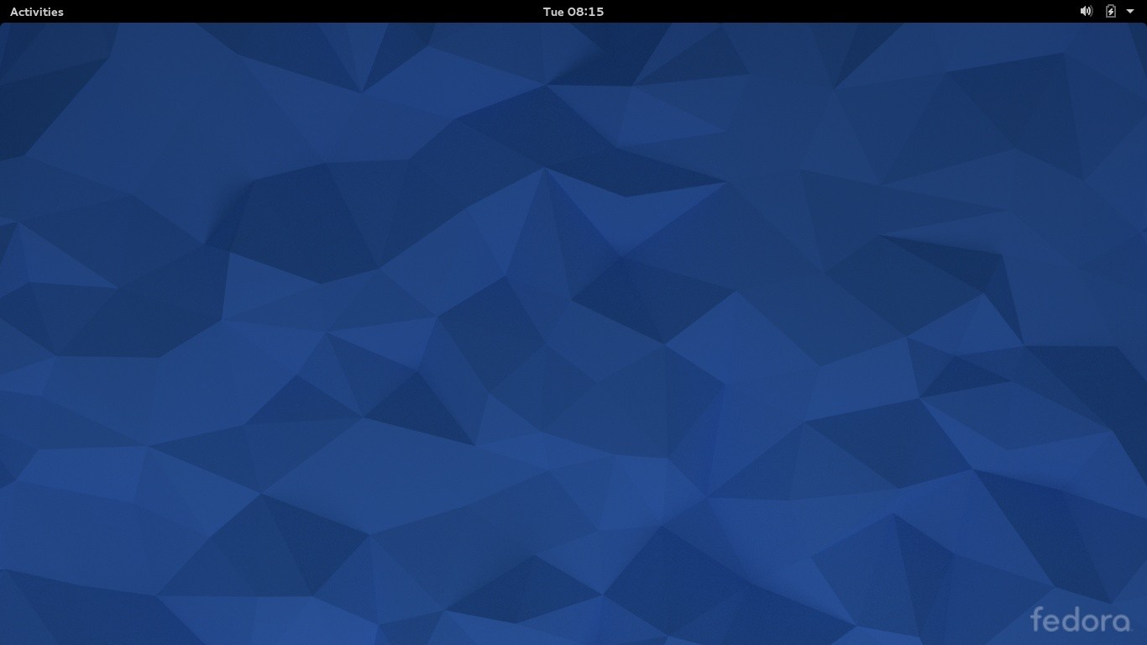This screenshot has height=645, width=1147.
Task: Open the Activities overview
Action: tap(37, 12)
